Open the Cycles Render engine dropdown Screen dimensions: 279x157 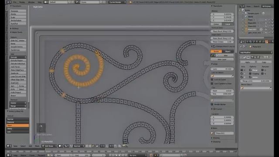[x=117, y=2]
